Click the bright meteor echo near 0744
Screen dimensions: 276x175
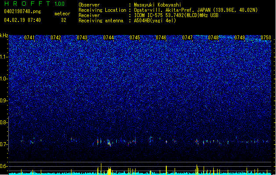point(109,143)
